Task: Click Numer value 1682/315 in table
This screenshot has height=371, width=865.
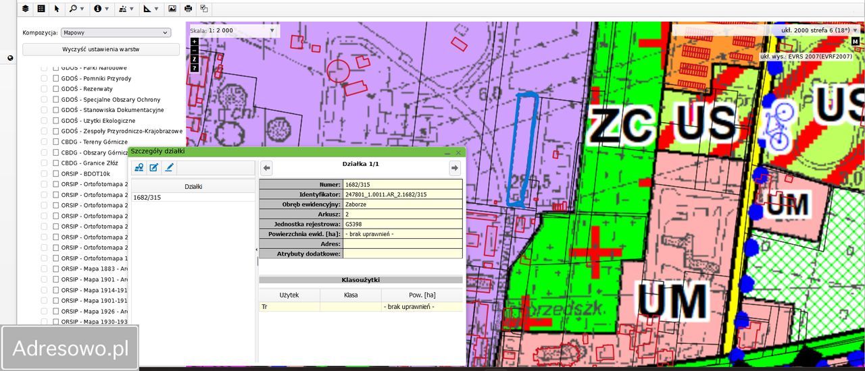Action: 357,184
